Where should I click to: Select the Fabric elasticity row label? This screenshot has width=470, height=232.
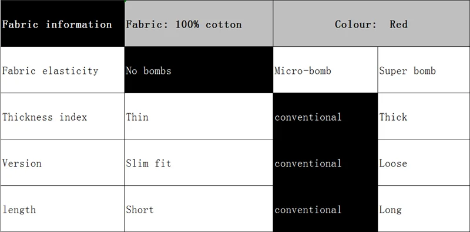pyautogui.click(x=62, y=70)
